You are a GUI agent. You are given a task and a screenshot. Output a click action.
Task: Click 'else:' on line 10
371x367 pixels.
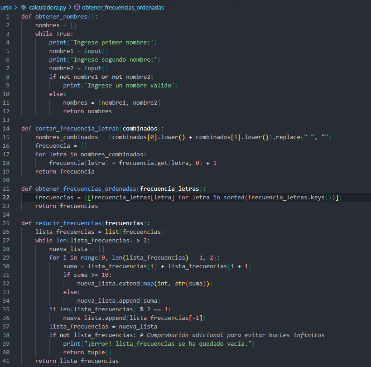click(x=58, y=94)
